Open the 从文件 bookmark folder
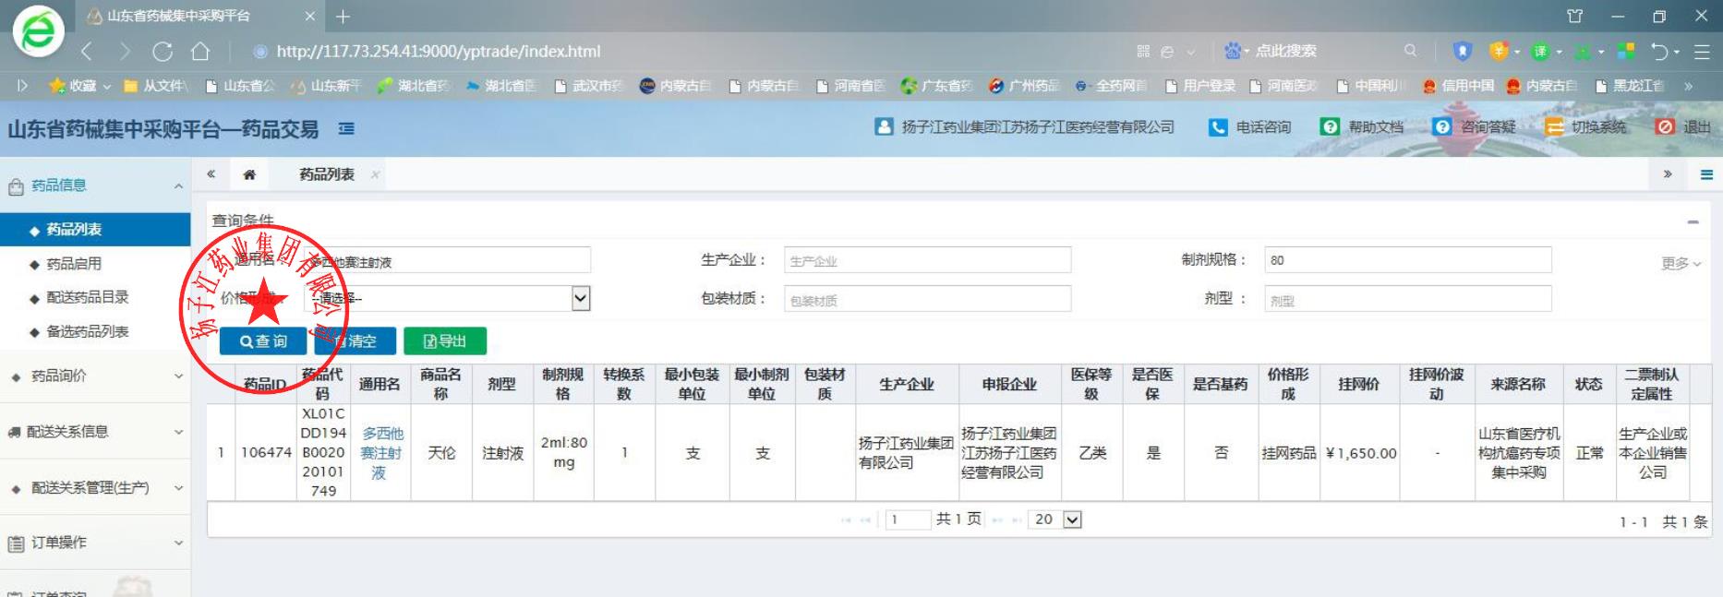This screenshot has height=597, width=1723. coord(156,86)
